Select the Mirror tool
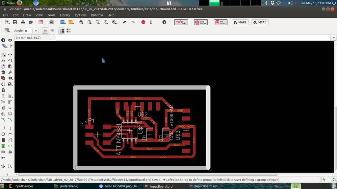 point(3,61)
